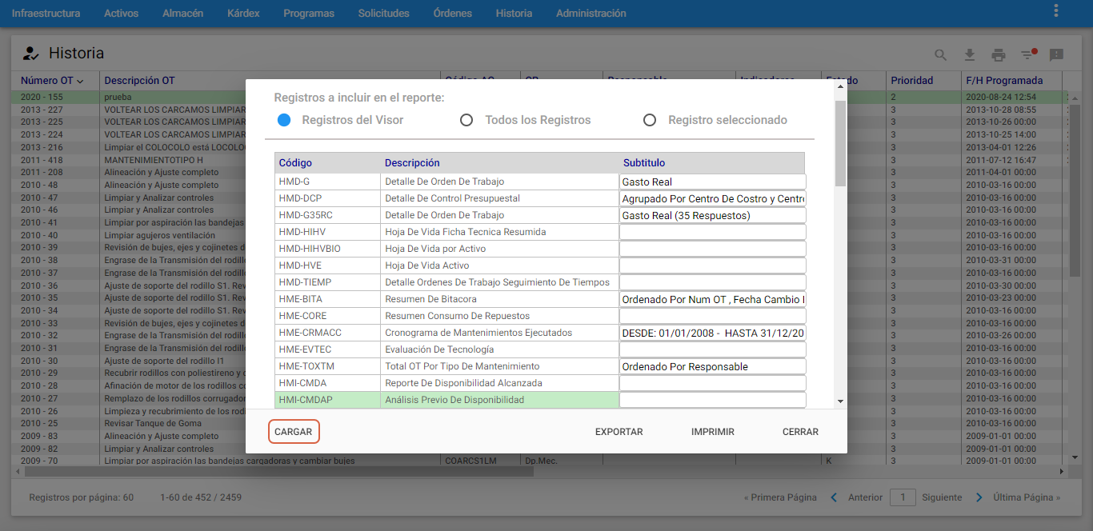Click the Siguiente page link
The width and height of the screenshot is (1093, 531).
coord(942,497)
